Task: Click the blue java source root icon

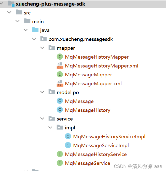Action: click(x=35, y=30)
